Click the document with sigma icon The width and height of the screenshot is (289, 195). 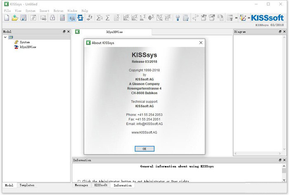116,18
